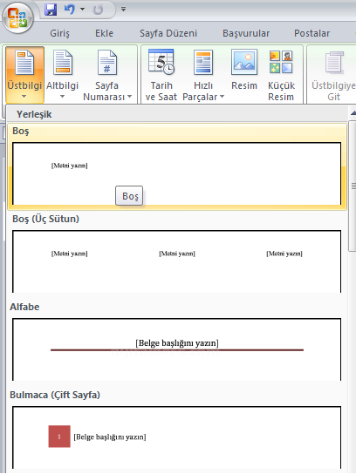Click the Altbilgi footer icon
The width and height of the screenshot is (356, 474).
click(63, 63)
